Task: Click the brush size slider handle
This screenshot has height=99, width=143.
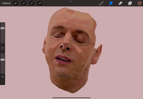Action: 3,28
